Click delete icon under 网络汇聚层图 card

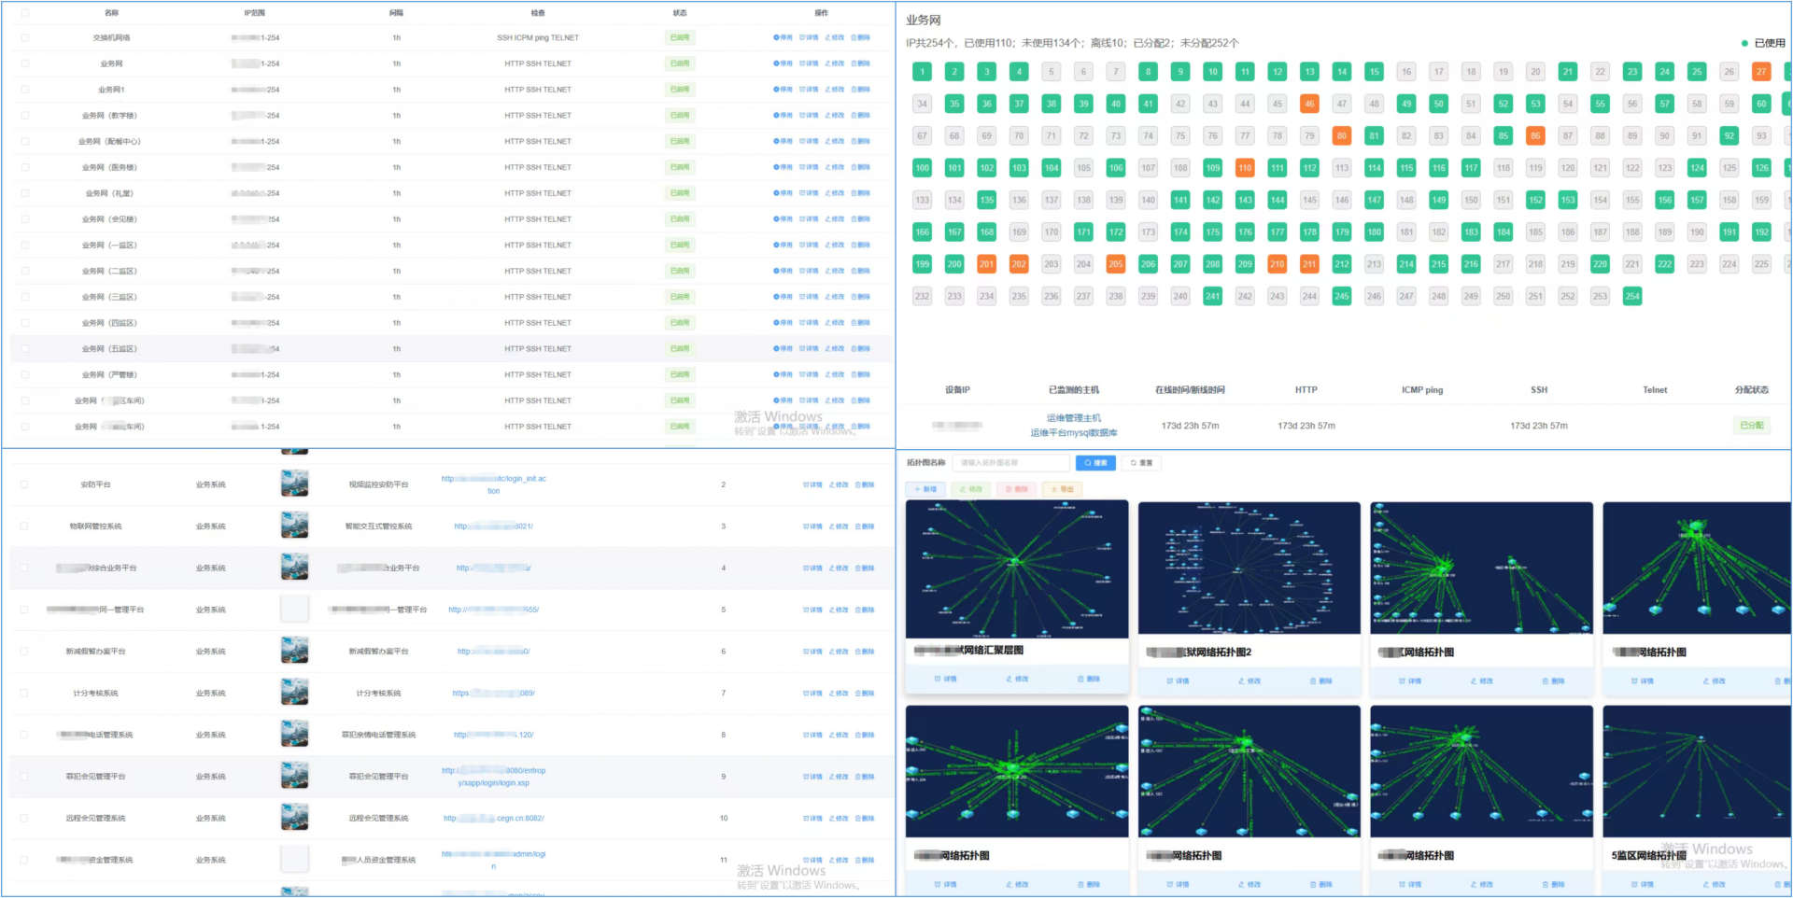point(1089,680)
